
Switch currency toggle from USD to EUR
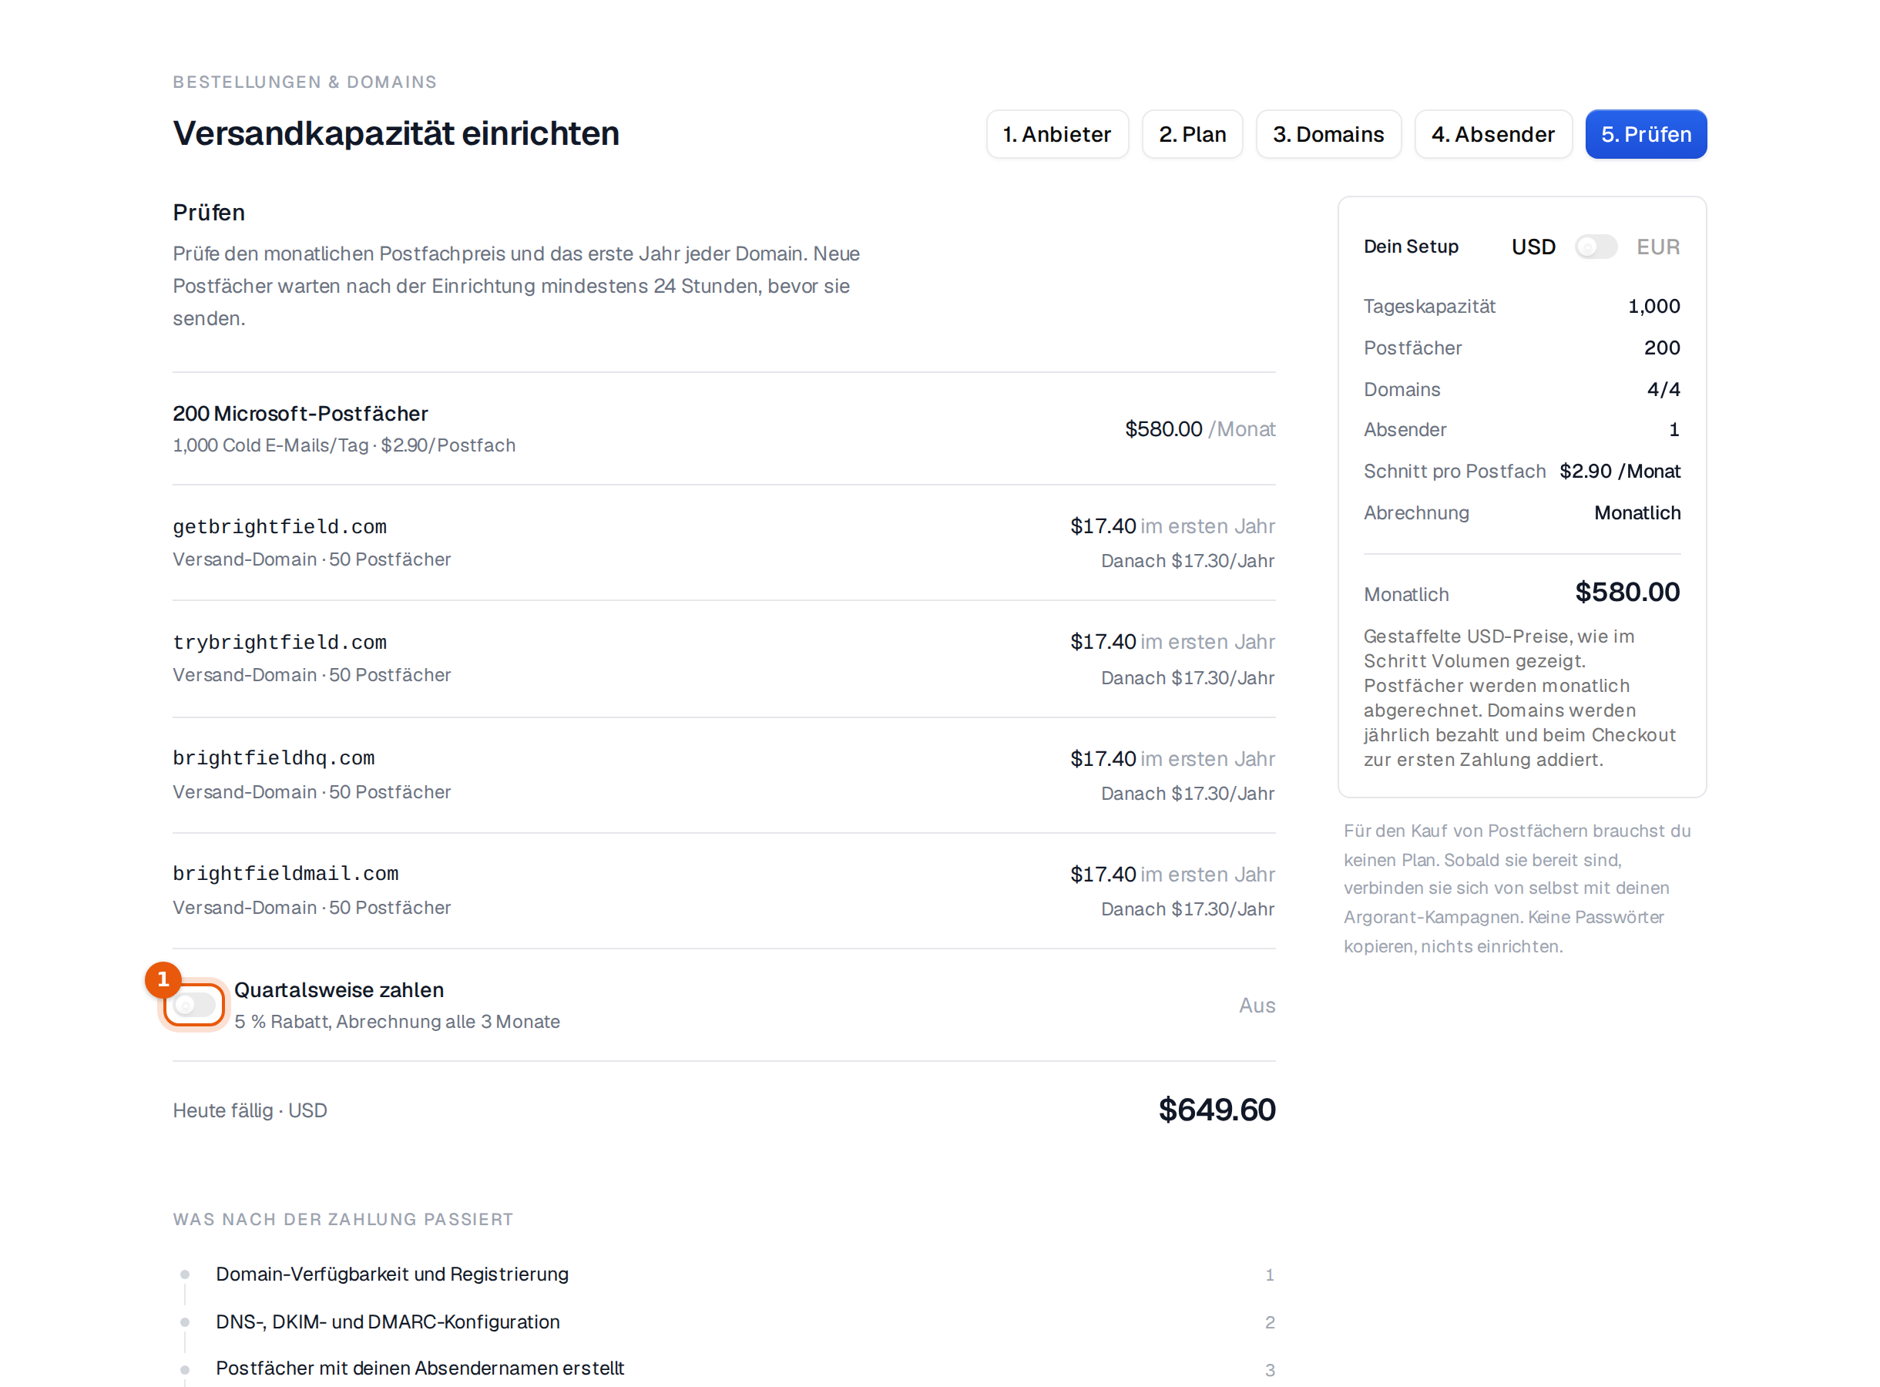pos(1596,247)
